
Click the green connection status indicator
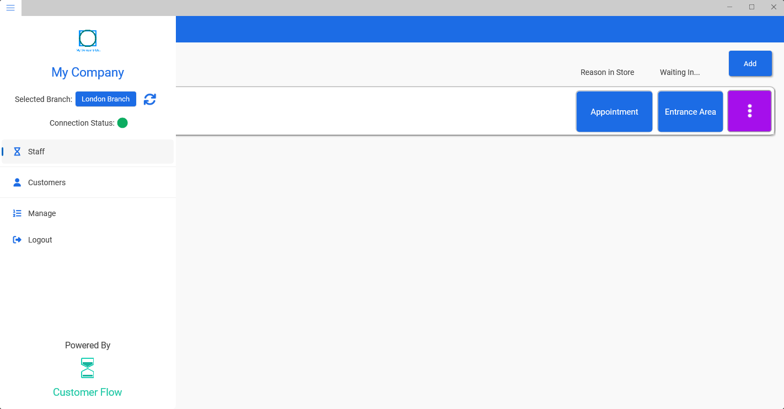(122, 123)
